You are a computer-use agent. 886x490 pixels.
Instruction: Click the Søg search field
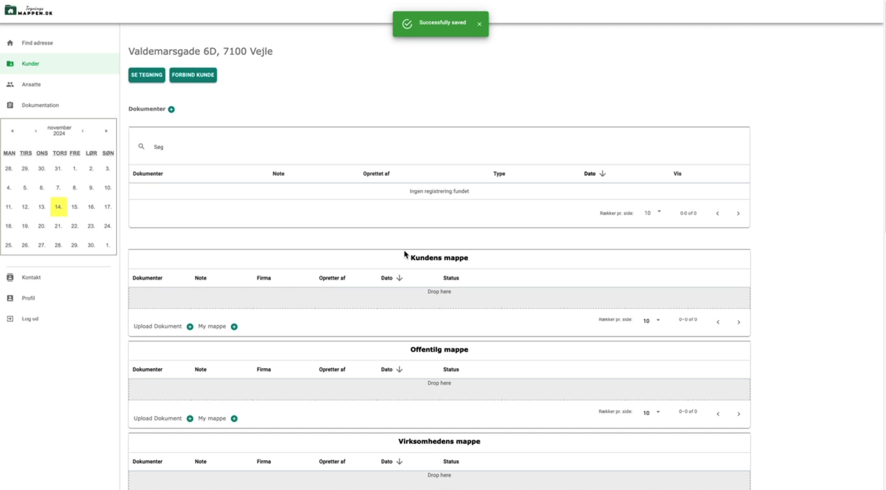(265, 147)
